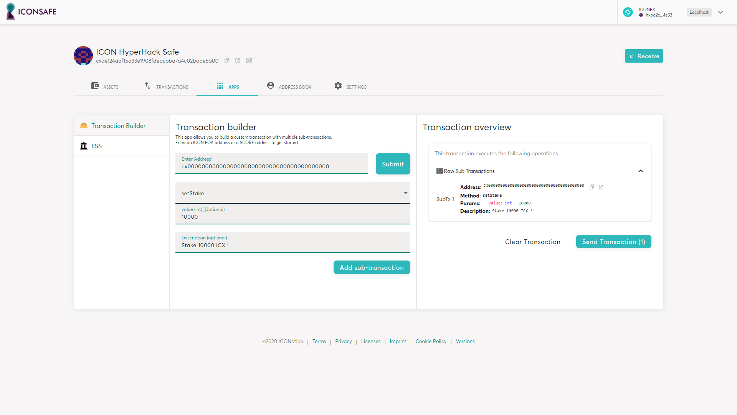
Task: Click the HyperHack Safe avatar identicon
Action: 83,56
